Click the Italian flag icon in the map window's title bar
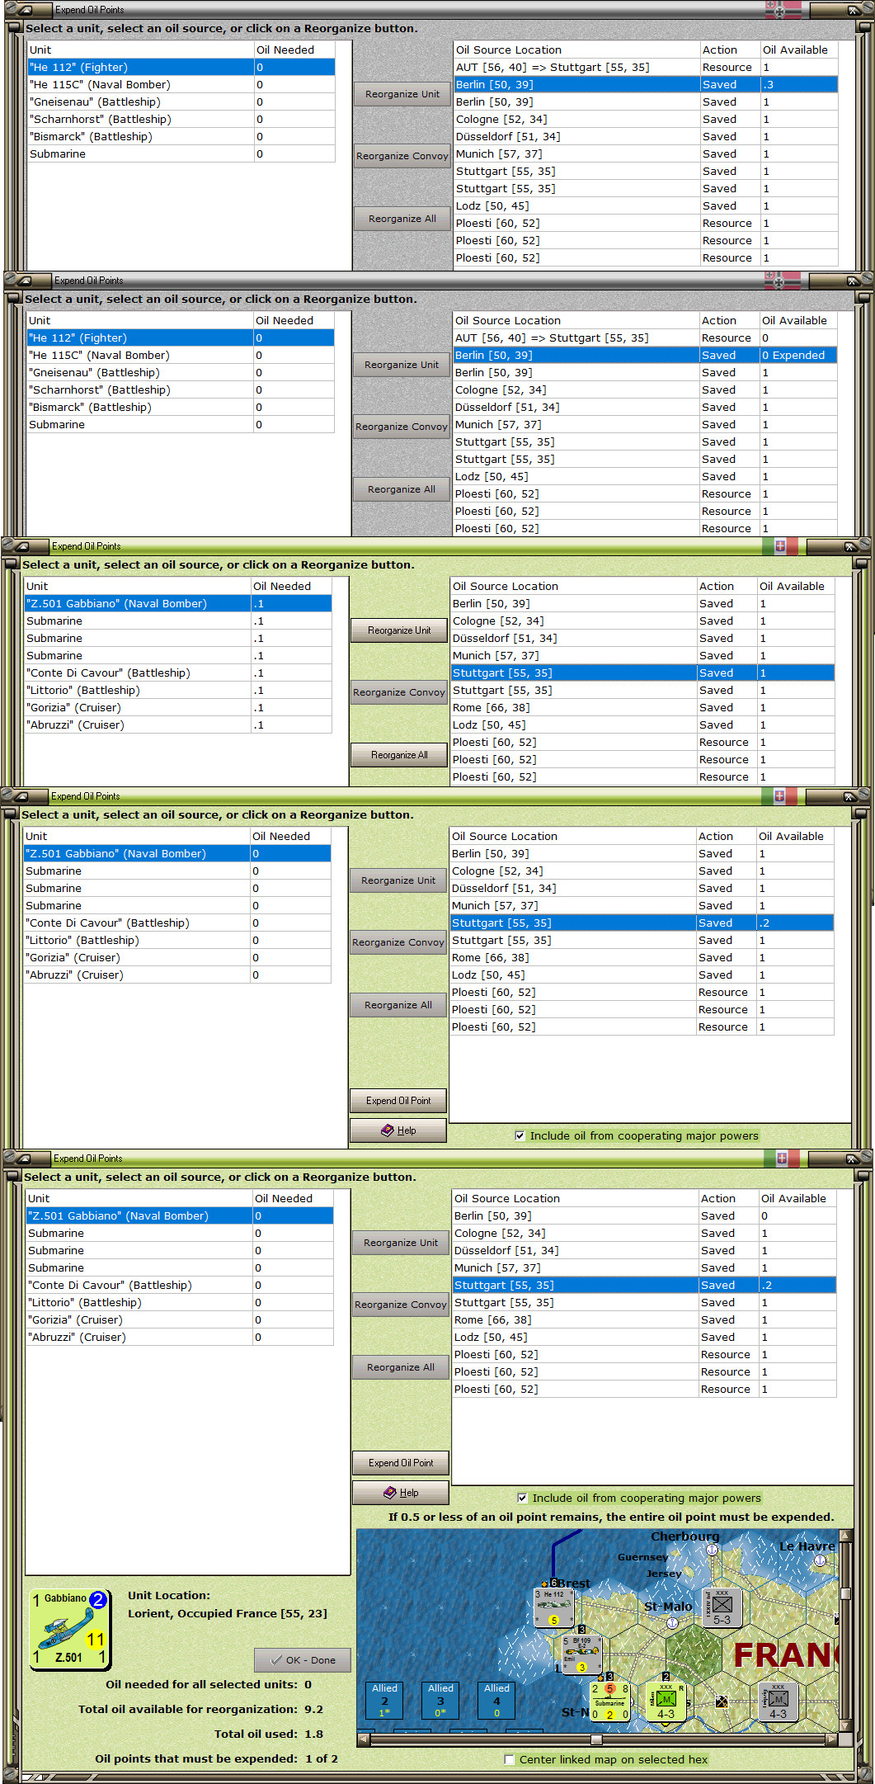Screen dimensions: 875x1784 pyautogui.click(x=782, y=1159)
